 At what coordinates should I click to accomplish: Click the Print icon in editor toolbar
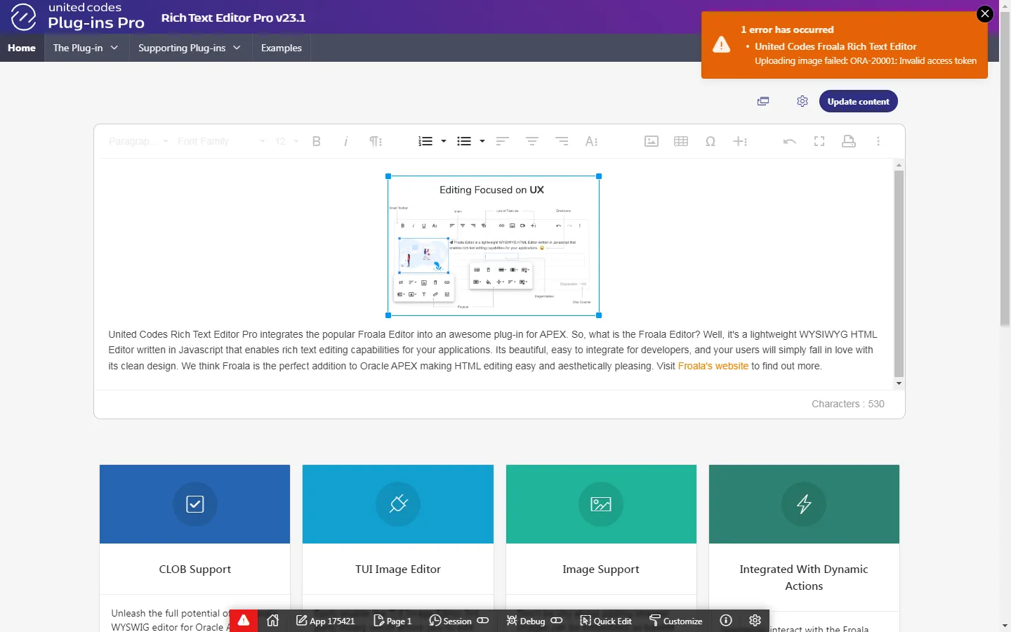point(848,141)
